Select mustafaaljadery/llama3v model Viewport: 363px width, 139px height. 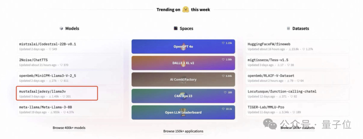[45, 91]
